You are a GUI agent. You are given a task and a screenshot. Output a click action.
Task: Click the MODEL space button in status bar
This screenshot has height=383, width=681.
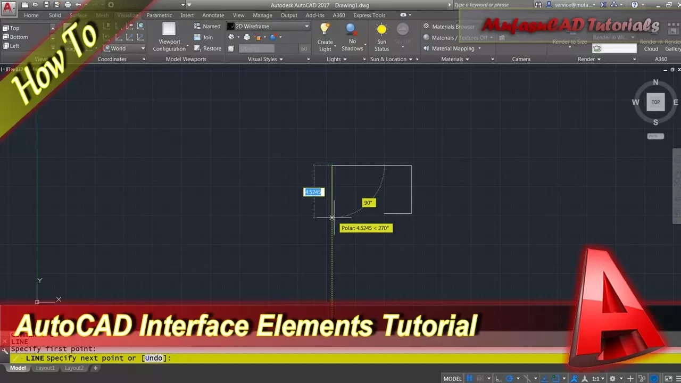(452, 379)
